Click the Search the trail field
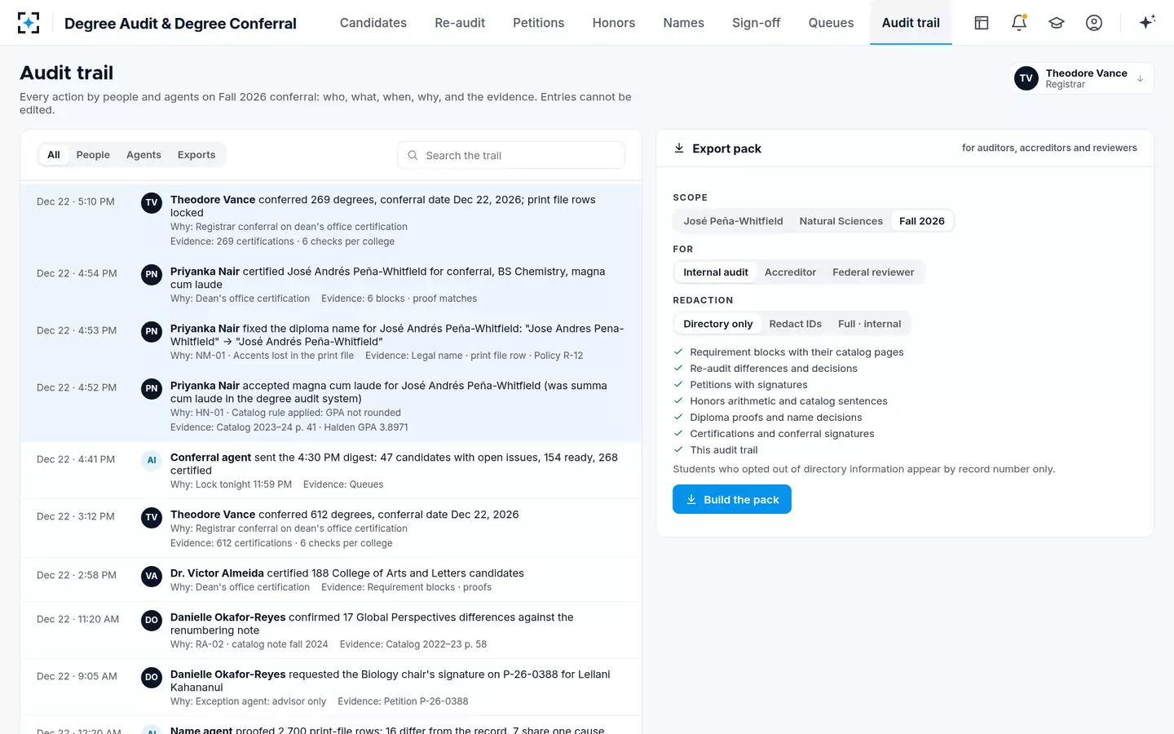Viewport: 1174px width, 734px height. (x=511, y=155)
